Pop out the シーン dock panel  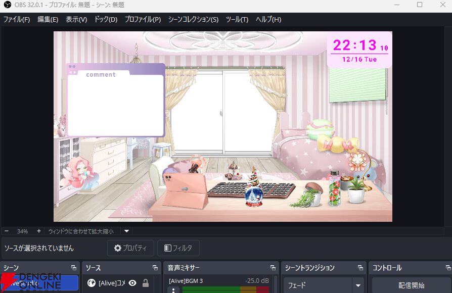(74, 268)
